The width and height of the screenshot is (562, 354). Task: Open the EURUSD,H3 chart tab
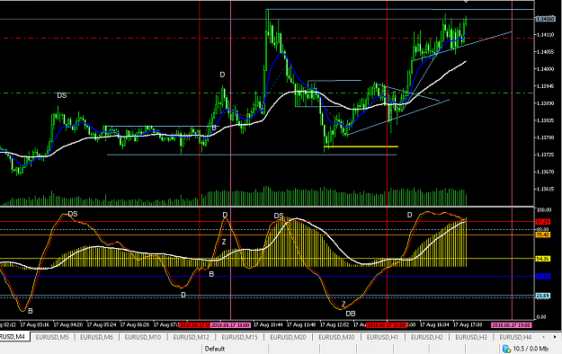tap(471, 337)
